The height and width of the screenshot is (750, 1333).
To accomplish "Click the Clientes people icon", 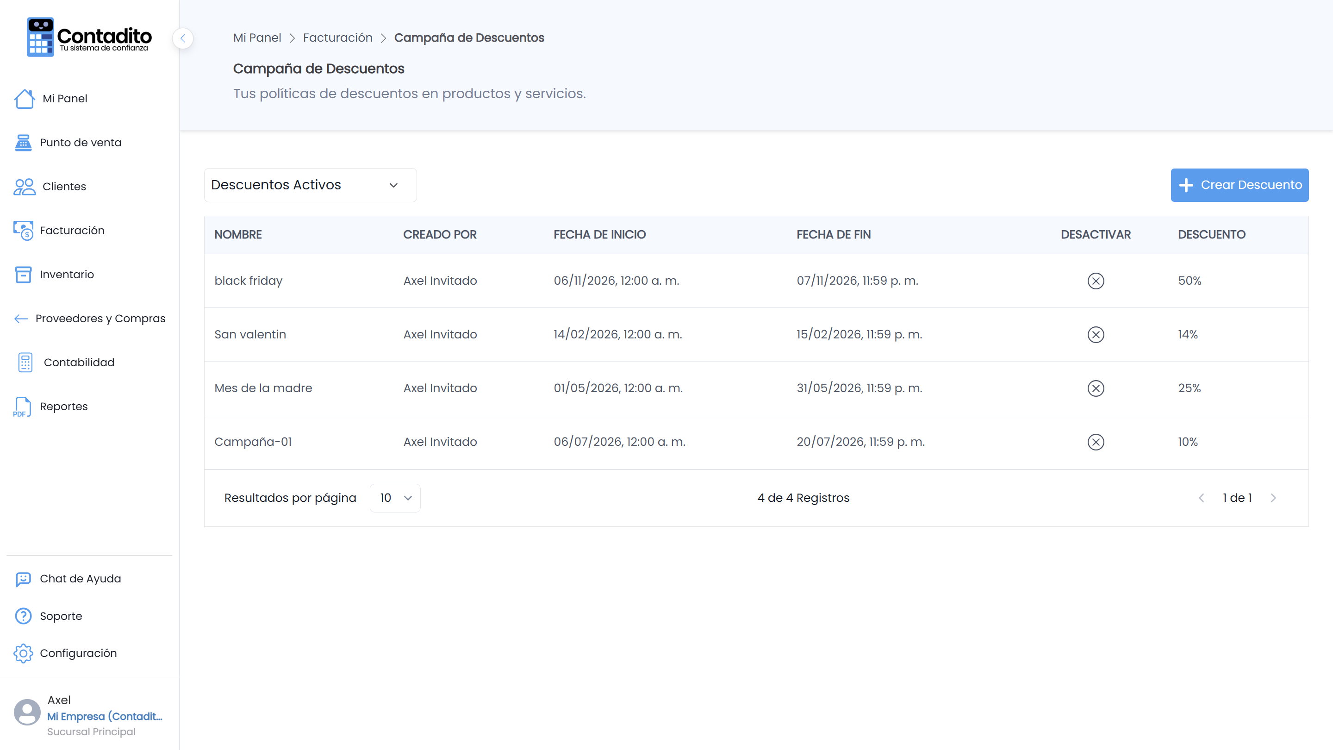I will point(25,187).
